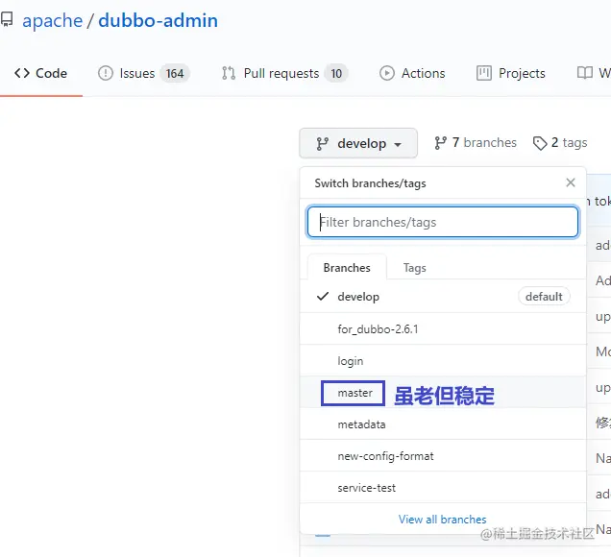Click the Pull requests count badge 10
This screenshot has height=557, width=611.
click(336, 73)
